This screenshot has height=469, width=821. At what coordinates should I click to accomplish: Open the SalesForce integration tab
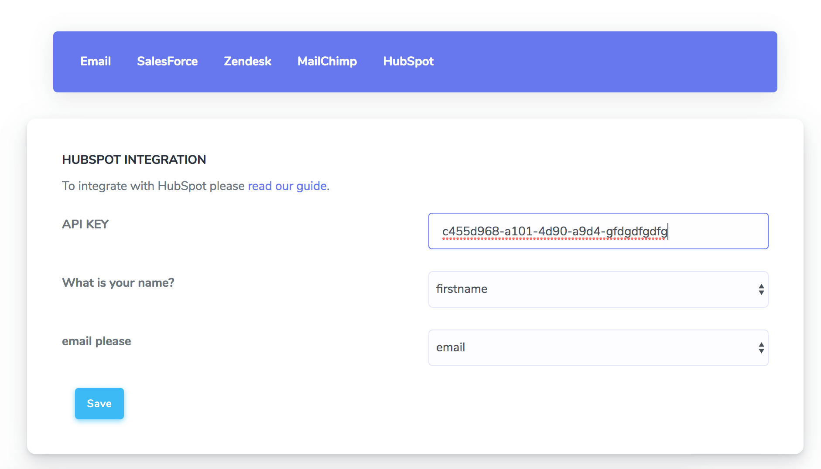[168, 61]
